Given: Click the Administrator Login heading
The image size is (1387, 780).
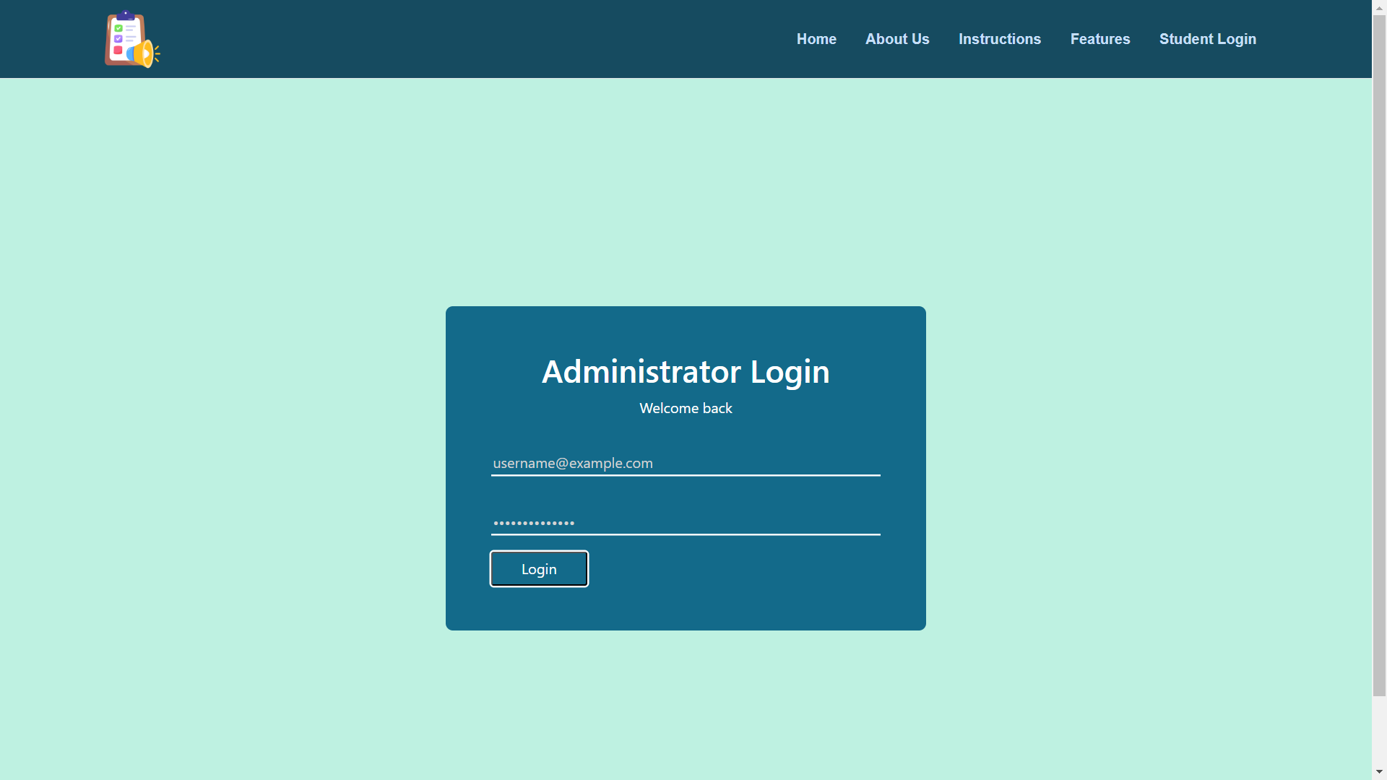Looking at the screenshot, I should pos(685,371).
